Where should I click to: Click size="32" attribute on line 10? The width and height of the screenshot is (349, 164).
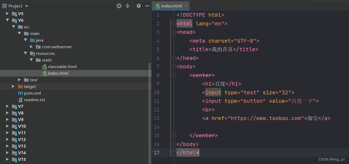click(x=277, y=92)
